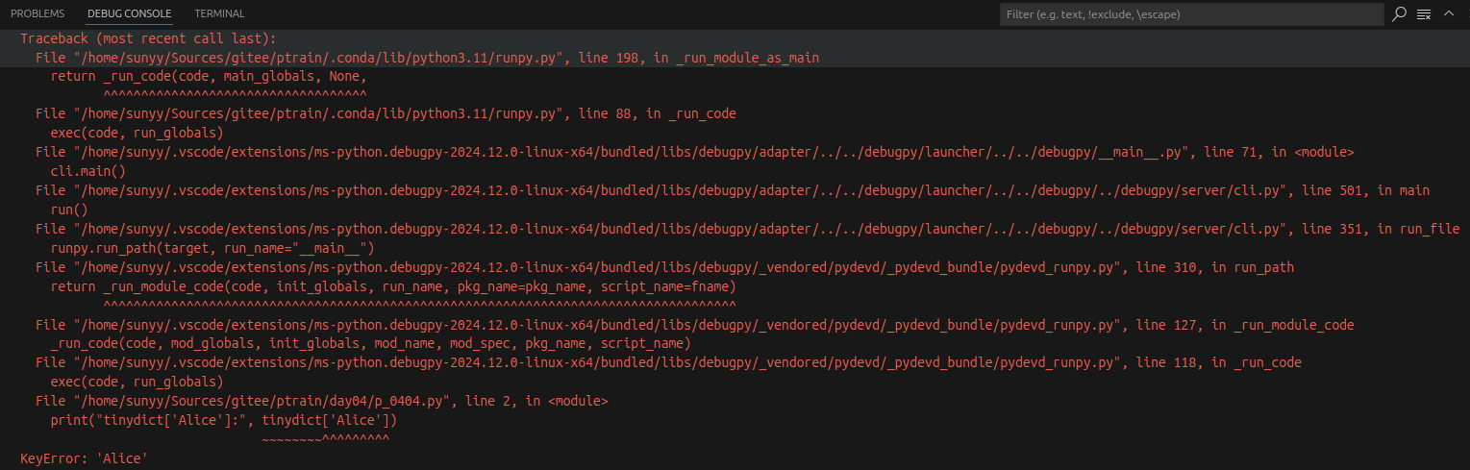The image size is (1470, 470).
Task: Select the 'Traceback (most recent call last)' line
Action: [148, 38]
